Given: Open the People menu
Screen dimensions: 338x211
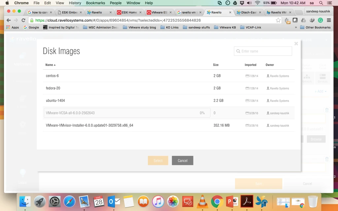Looking at the screenshot, I should click(116, 3).
